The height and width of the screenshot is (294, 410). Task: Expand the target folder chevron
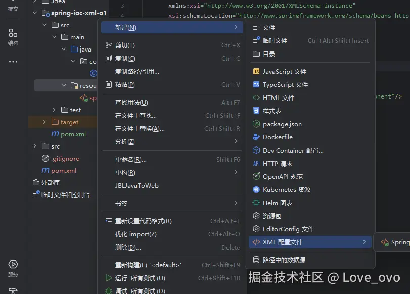44,122
